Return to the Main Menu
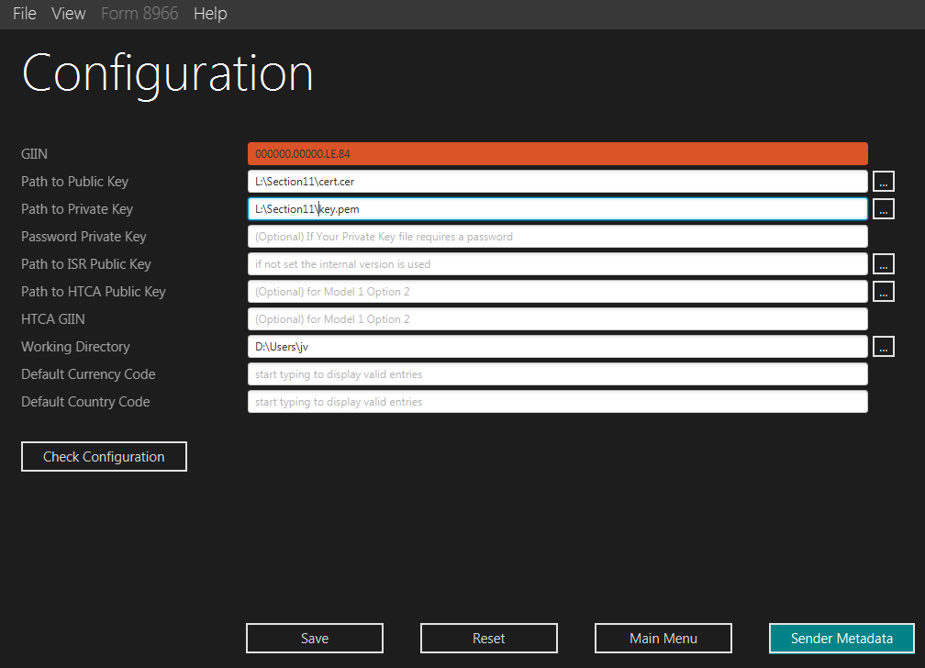This screenshot has width=925, height=668. pyautogui.click(x=663, y=639)
